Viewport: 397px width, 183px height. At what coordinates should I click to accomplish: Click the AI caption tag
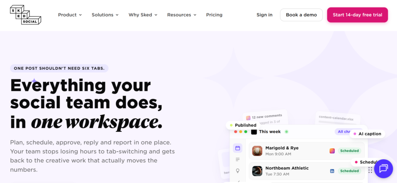368,134
